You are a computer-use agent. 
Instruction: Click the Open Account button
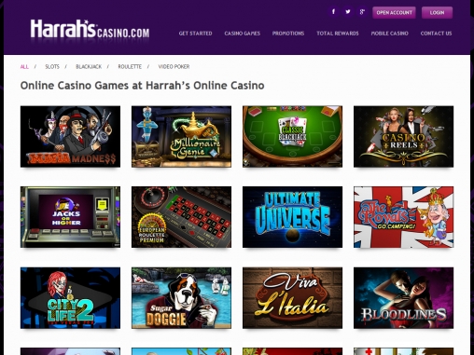point(394,13)
